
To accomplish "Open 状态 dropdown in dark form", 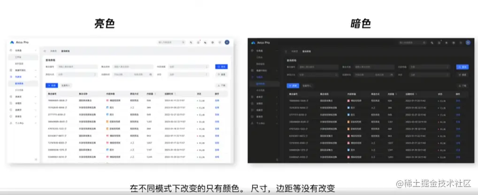I will point(430,75).
